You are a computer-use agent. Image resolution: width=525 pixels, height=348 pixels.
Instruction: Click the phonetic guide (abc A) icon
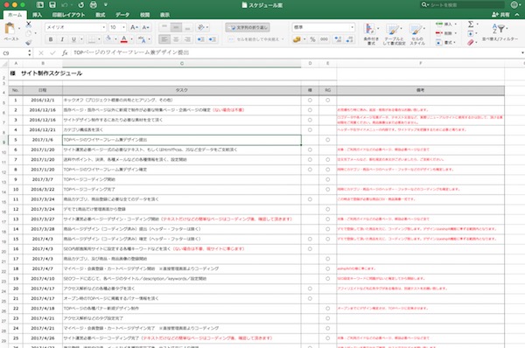142,39
